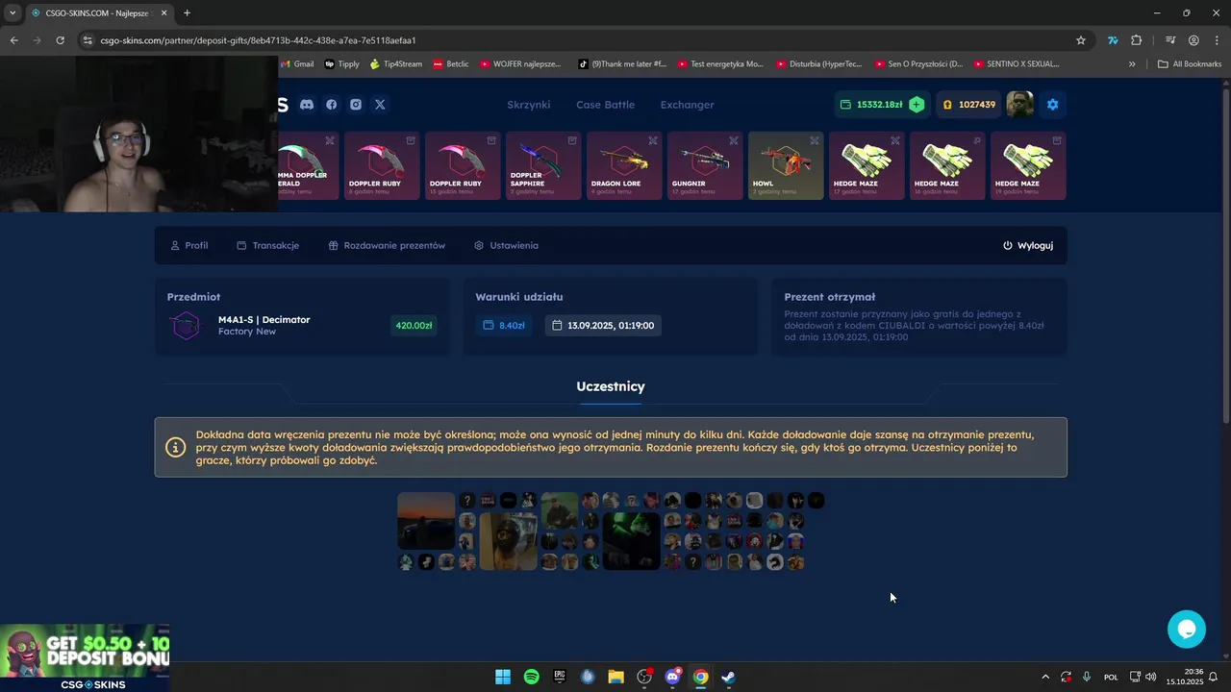Click the 15332.18zł wallet balance
The width and height of the screenshot is (1231, 692).
click(871, 105)
